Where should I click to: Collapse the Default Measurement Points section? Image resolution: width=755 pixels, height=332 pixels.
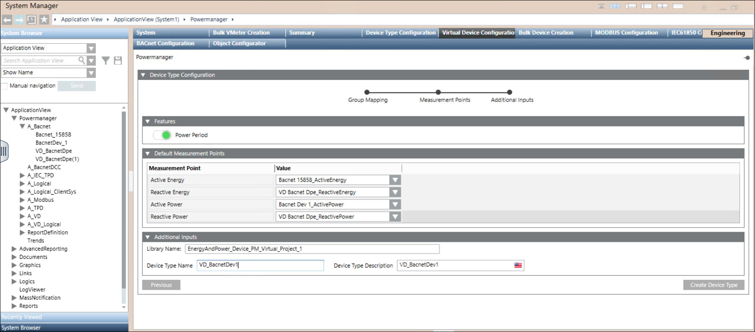point(148,154)
